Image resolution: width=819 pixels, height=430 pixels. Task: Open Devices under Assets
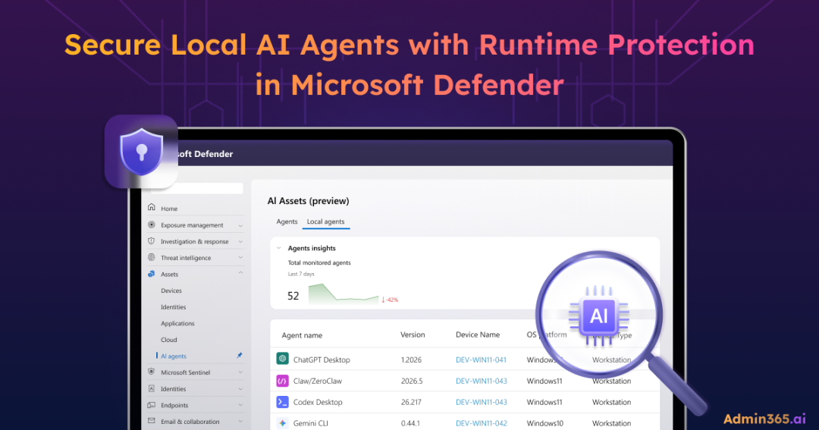pos(171,290)
